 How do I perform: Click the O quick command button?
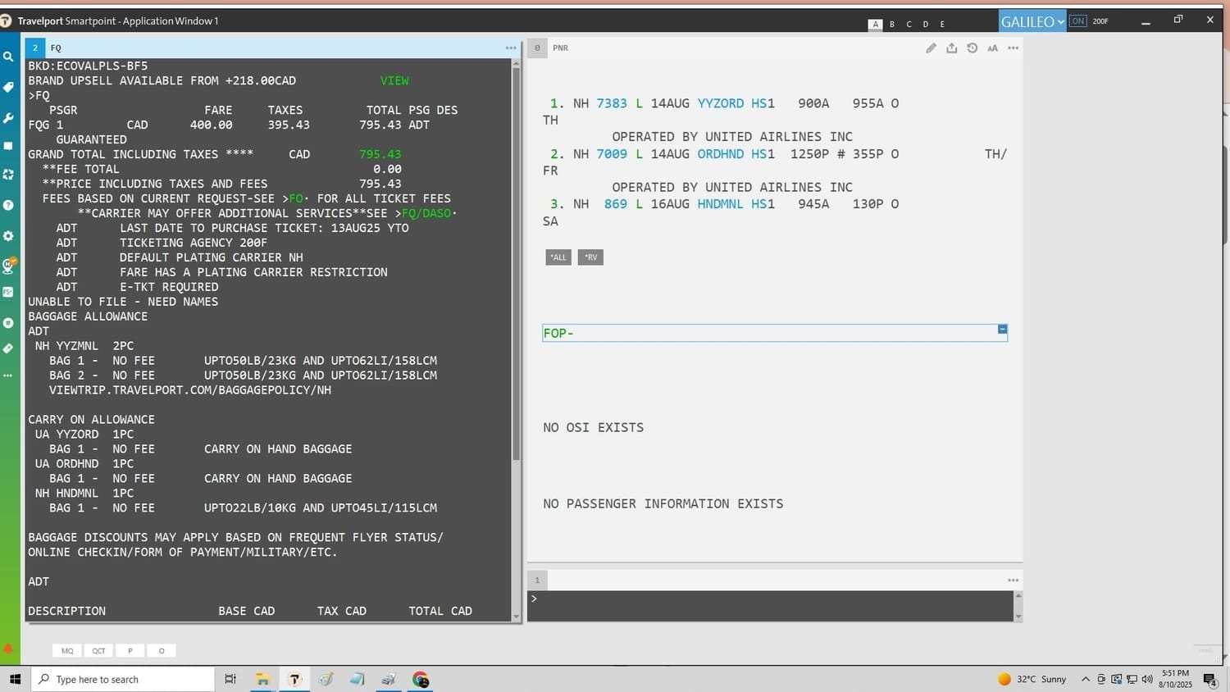coord(162,651)
